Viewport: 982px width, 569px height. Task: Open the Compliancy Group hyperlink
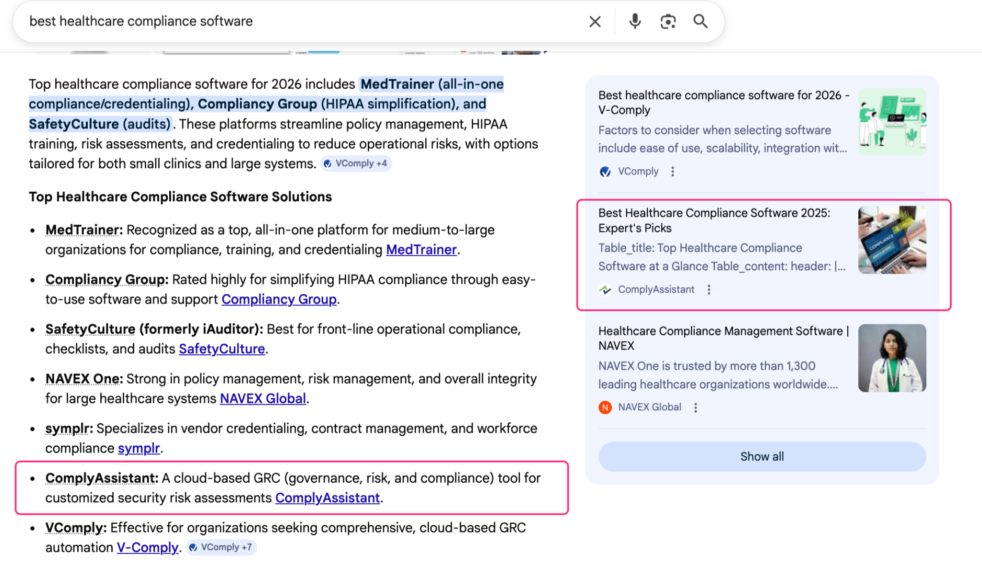click(x=279, y=299)
